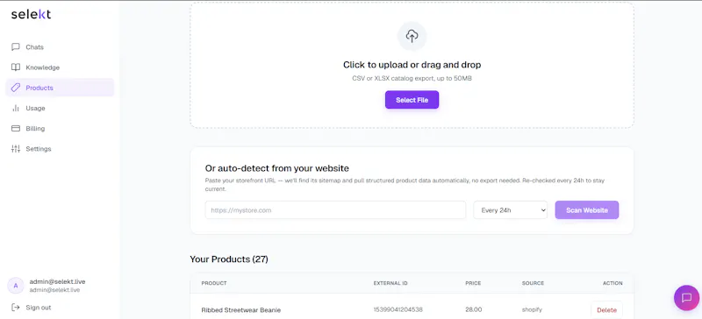Click the CSV or XLSX catalog export text
702x319 pixels.
coord(412,78)
